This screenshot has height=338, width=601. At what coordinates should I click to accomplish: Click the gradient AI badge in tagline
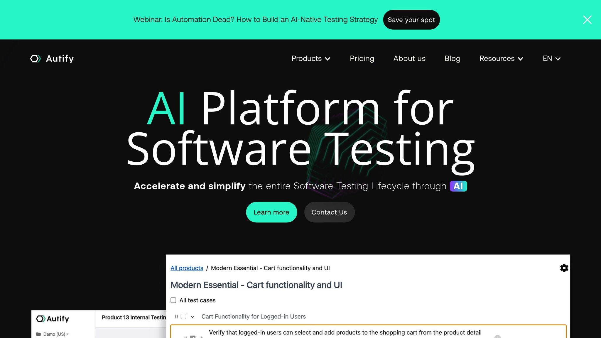(458, 186)
